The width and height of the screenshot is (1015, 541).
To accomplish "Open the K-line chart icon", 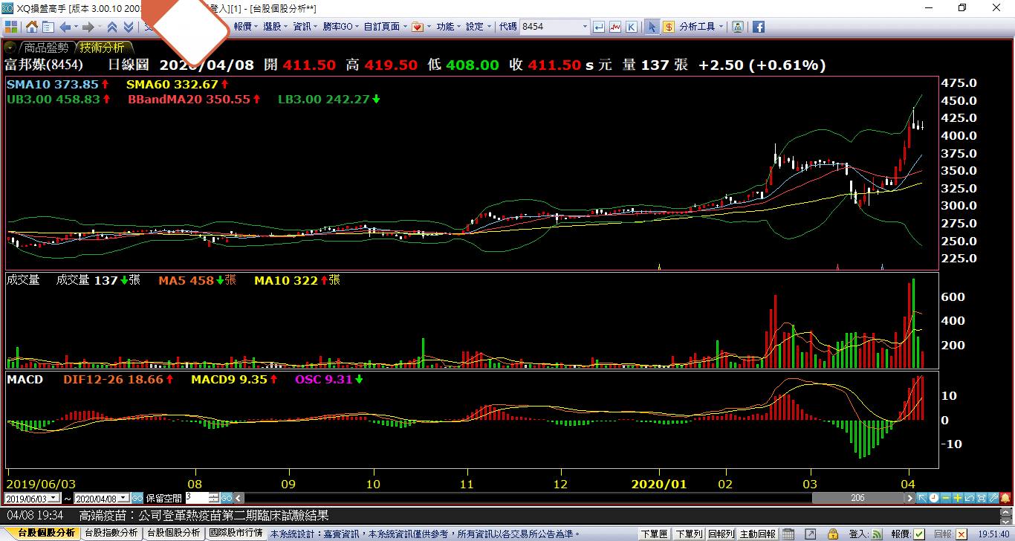I will 632,27.
